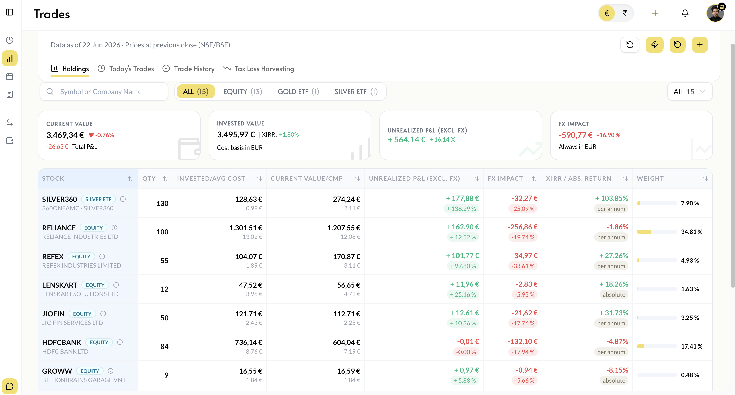Open the HDFCBANK stock row
Viewport: 735px width, 395px height.
click(x=375, y=346)
